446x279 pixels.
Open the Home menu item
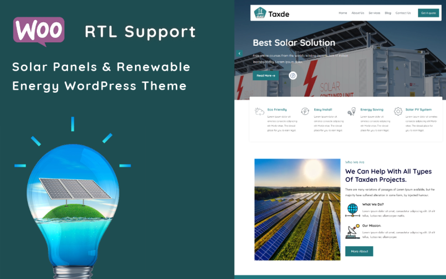point(343,13)
